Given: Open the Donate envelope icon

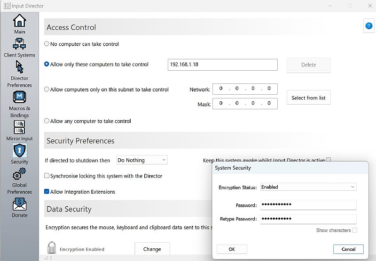Looking at the screenshot, I should [19, 204].
